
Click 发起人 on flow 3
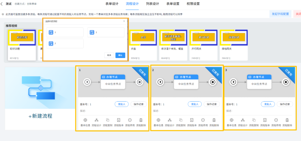[x=268, y=104]
